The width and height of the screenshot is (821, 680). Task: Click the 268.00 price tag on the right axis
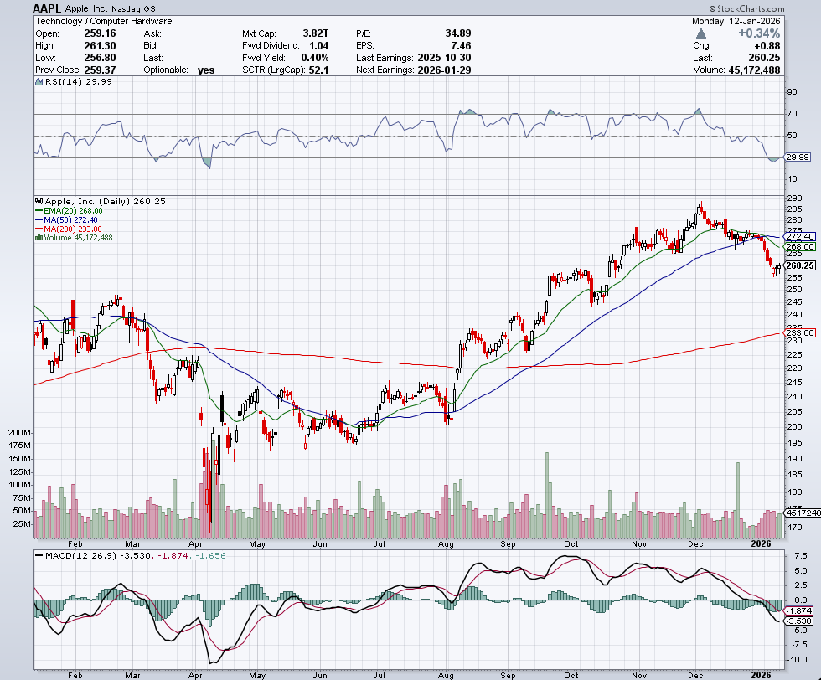(800, 246)
